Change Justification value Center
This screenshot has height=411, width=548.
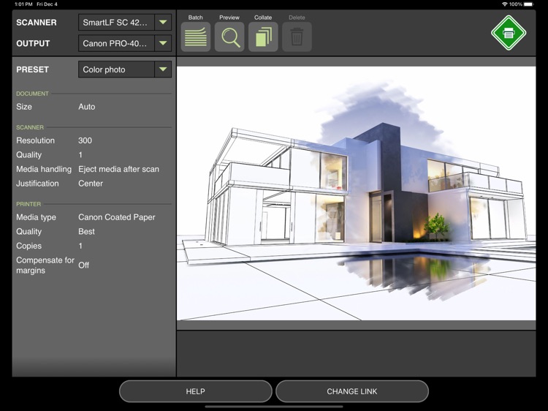tap(91, 184)
